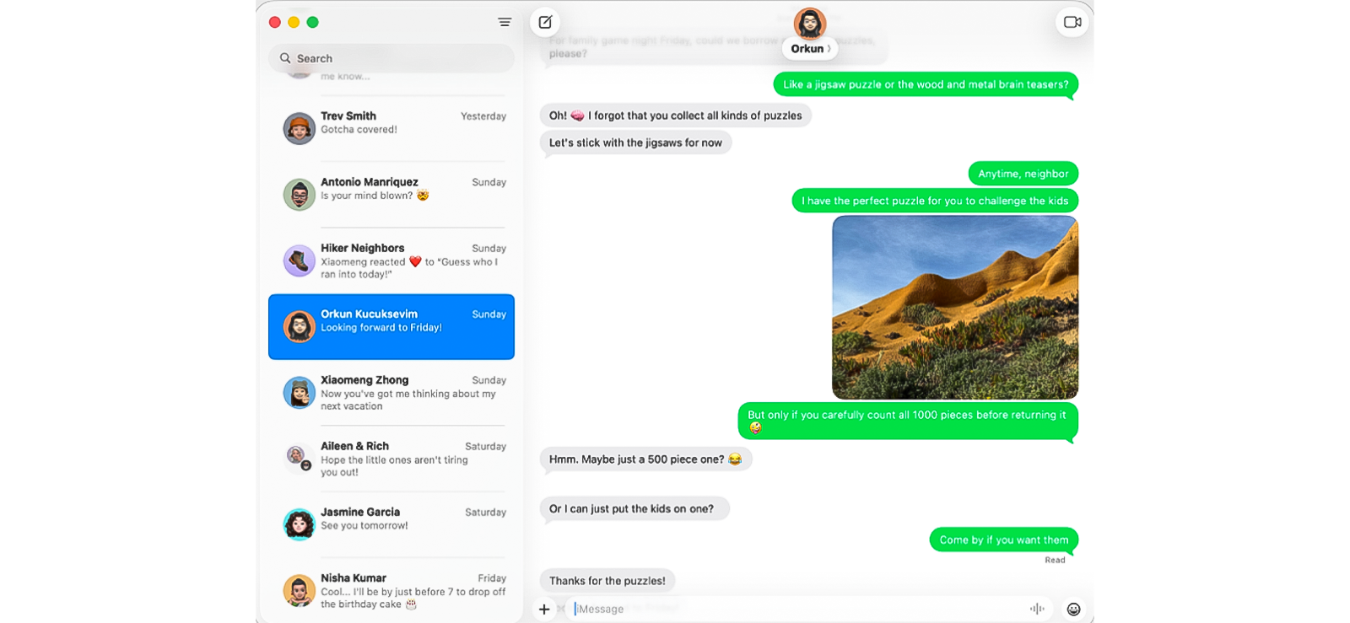Click the "Come by if you want them" bubble
1350x623 pixels.
1003,540
